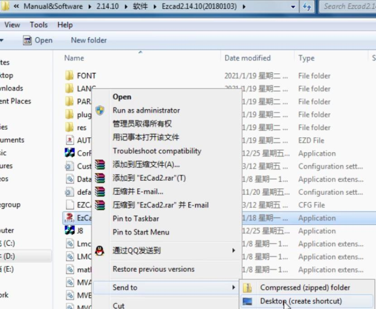
Task: Select the matl application extension icon
Action: [70, 270]
